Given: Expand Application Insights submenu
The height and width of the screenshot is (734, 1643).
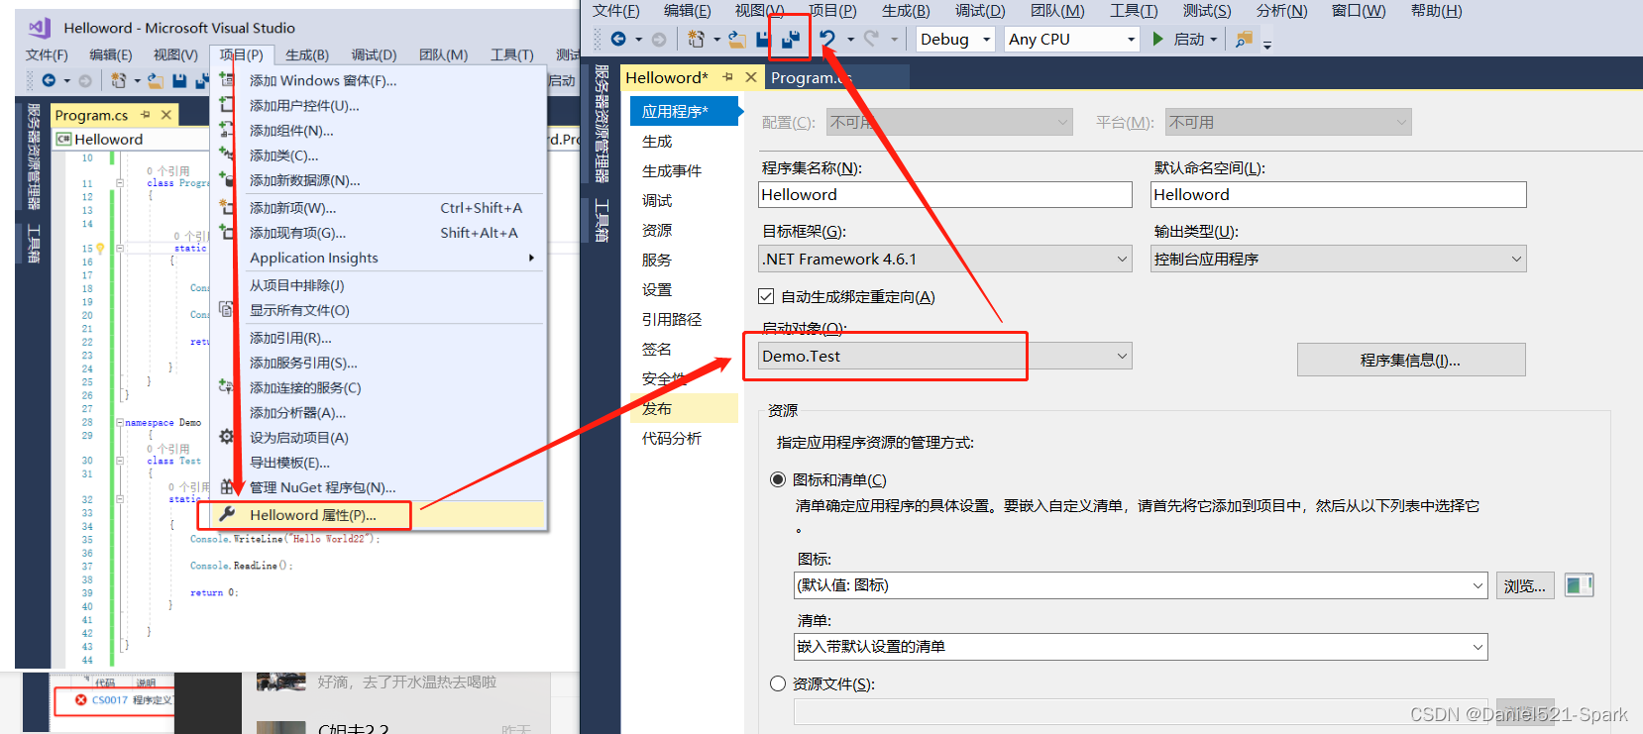Looking at the screenshot, I should point(531,258).
